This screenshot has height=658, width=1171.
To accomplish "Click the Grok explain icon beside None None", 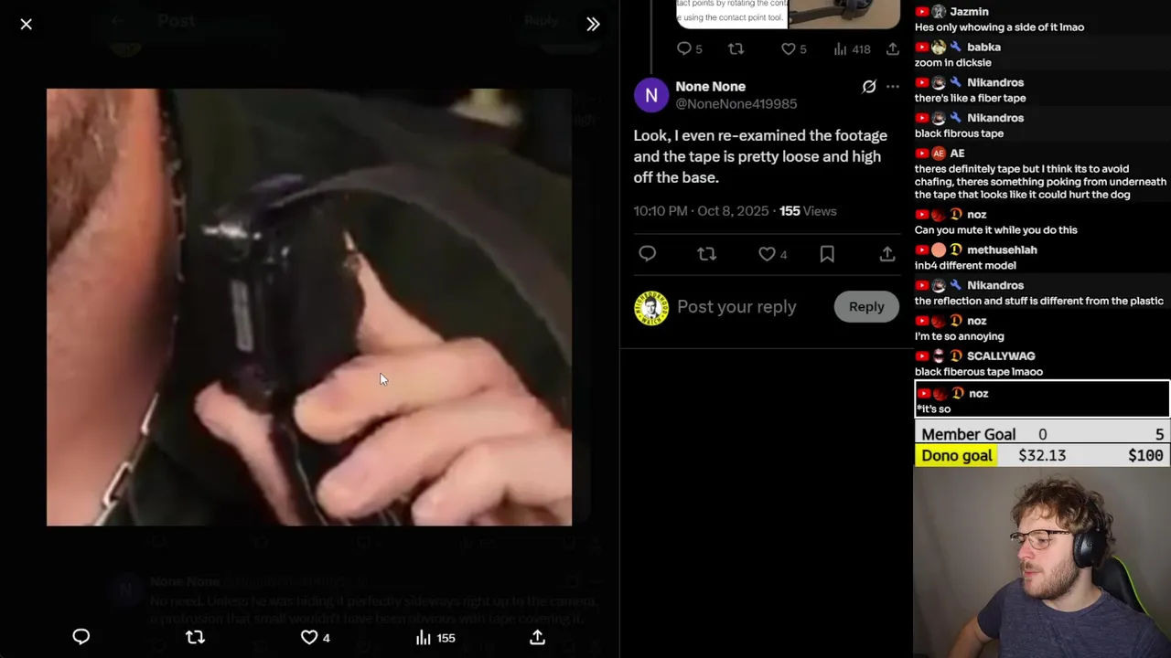I will [x=869, y=87].
